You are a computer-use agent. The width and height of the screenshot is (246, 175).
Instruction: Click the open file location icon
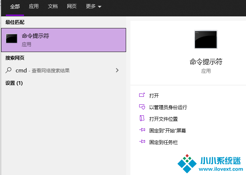coord(142,118)
